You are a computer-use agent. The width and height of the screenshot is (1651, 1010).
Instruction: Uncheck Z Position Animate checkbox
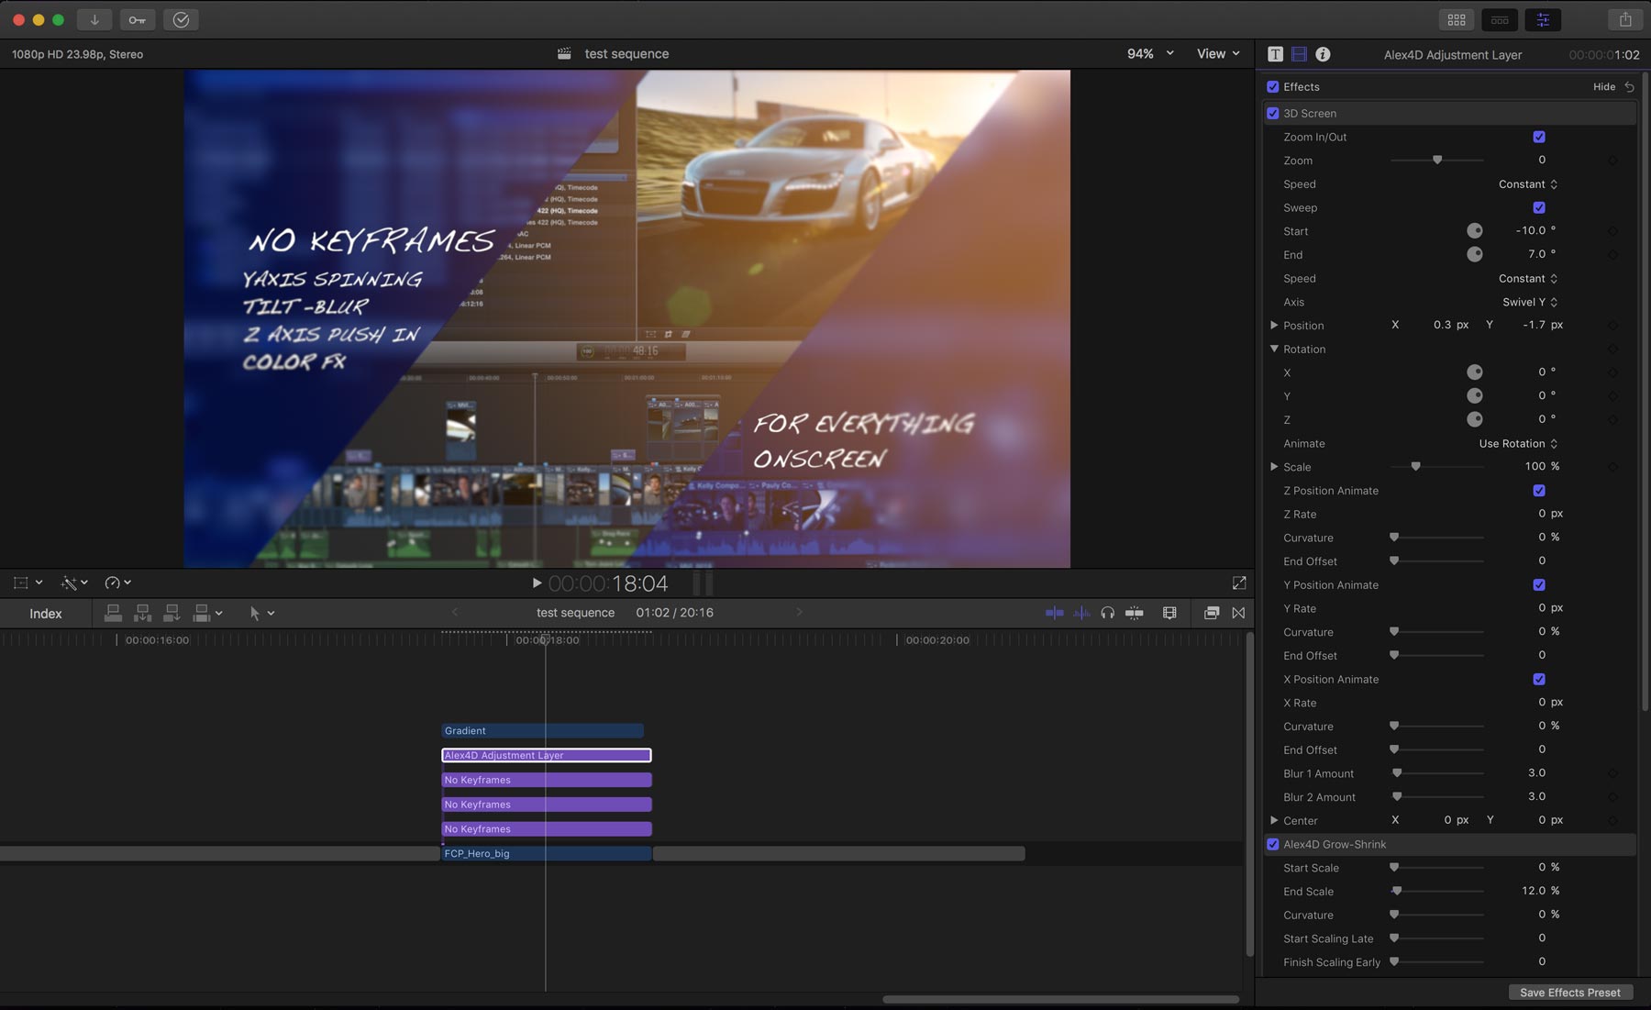1539,491
